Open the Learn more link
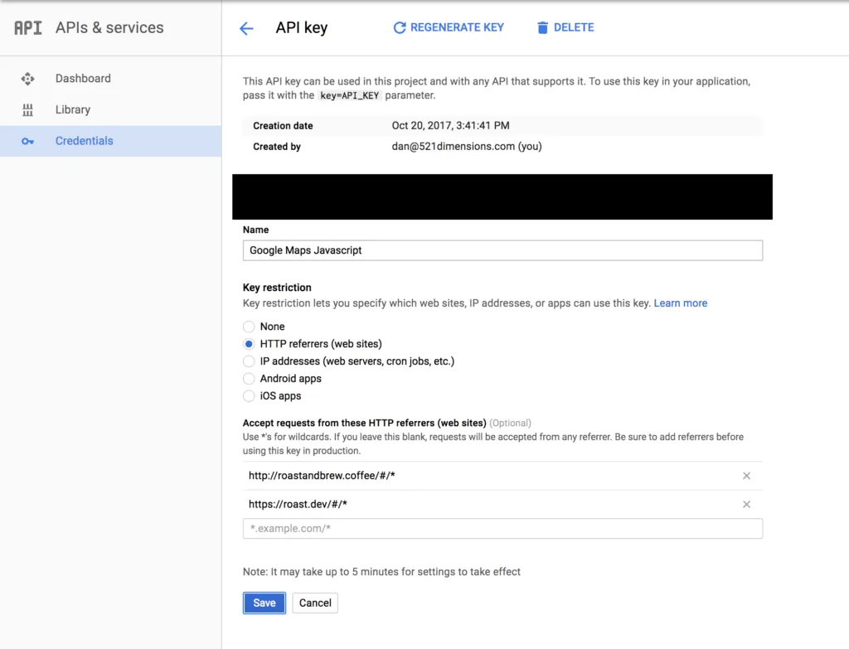The width and height of the screenshot is (849, 649). pos(680,303)
